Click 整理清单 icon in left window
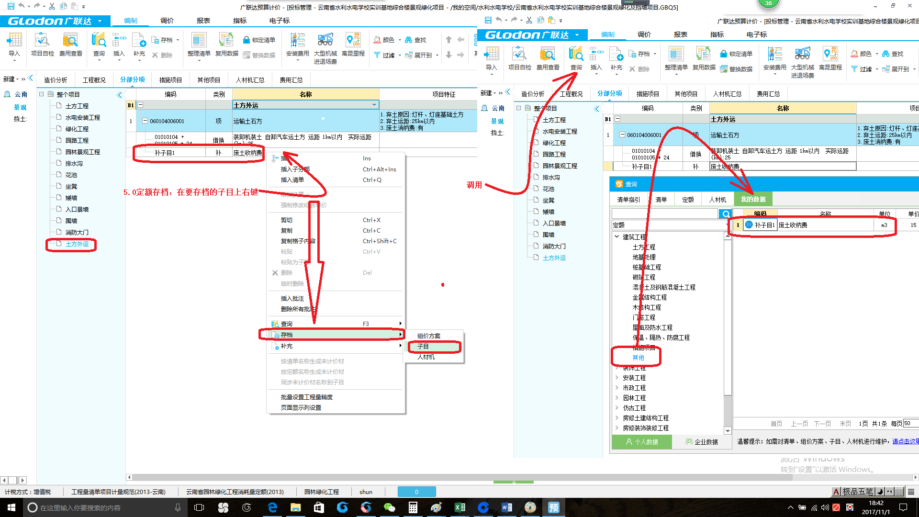The width and height of the screenshot is (919, 517). click(x=199, y=45)
